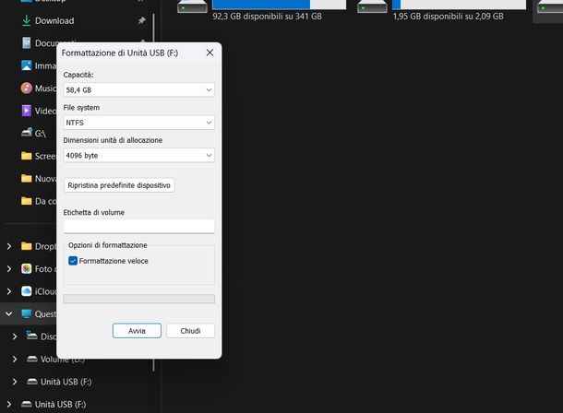Expand the Foto tree node
This screenshot has width=563, height=413.
pyautogui.click(x=9, y=269)
